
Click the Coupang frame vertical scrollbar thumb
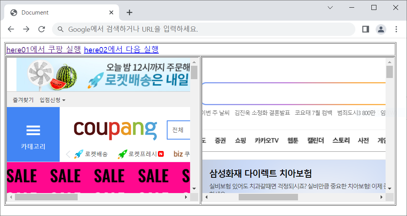[194, 72]
